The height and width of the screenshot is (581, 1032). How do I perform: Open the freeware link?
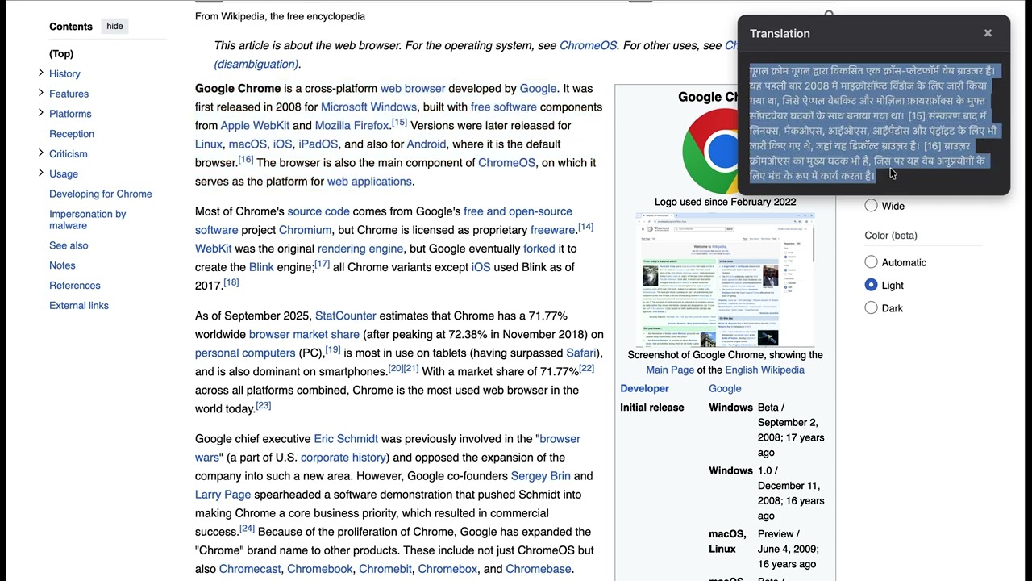[552, 230]
